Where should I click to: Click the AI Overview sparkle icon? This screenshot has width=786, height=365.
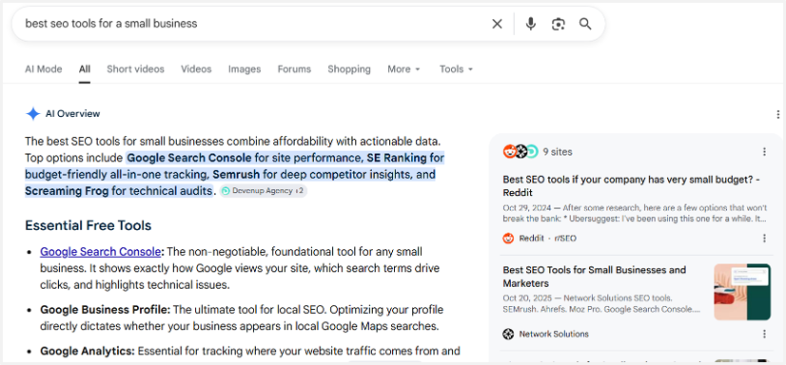(32, 114)
